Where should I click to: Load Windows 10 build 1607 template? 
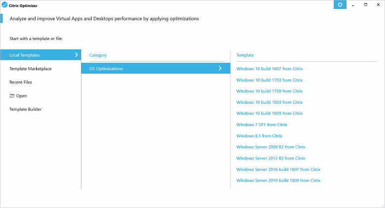click(x=269, y=69)
